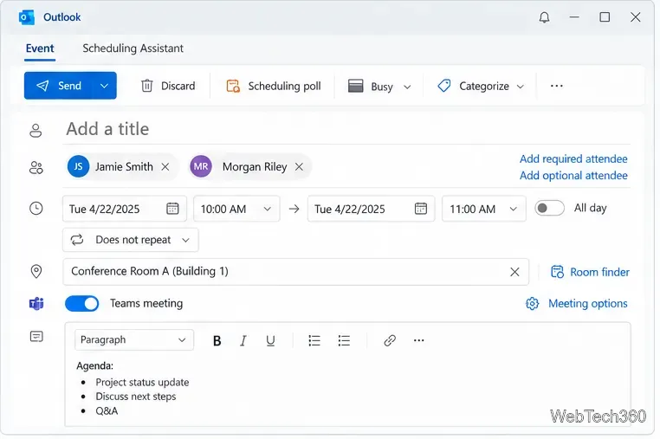The width and height of the screenshot is (660, 439).
Task: Click the title person icon
Action: pos(36,131)
